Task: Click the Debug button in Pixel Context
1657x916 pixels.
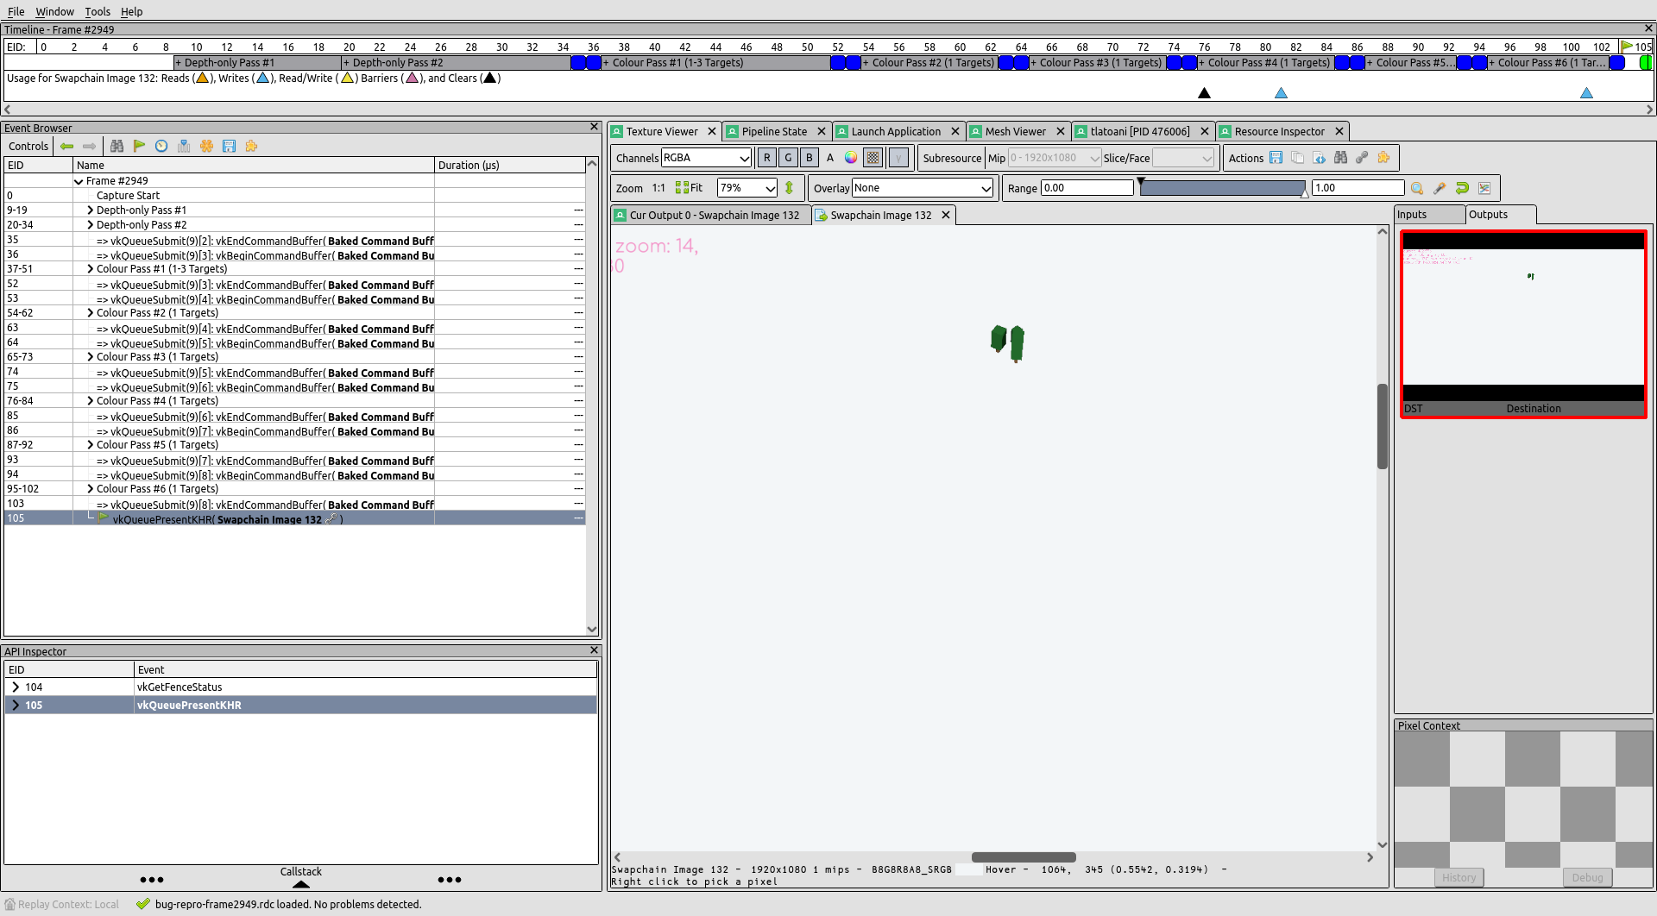Action: tap(1587, 877)
